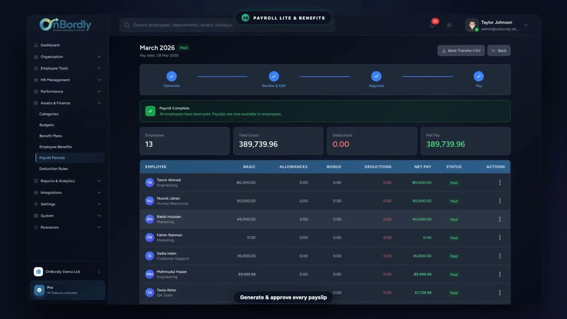Collapse the Assets & Finance section chevron
This screenshot has width=567, height=319.
99,103
